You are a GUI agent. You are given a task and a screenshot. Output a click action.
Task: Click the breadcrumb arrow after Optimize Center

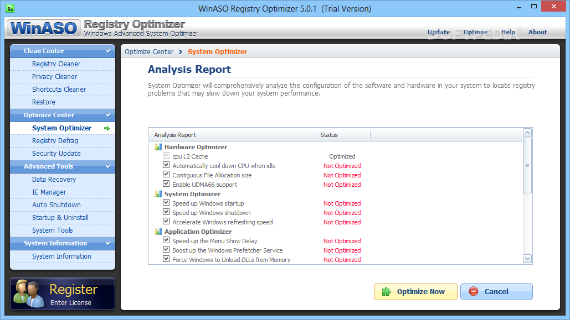[181, 51]
